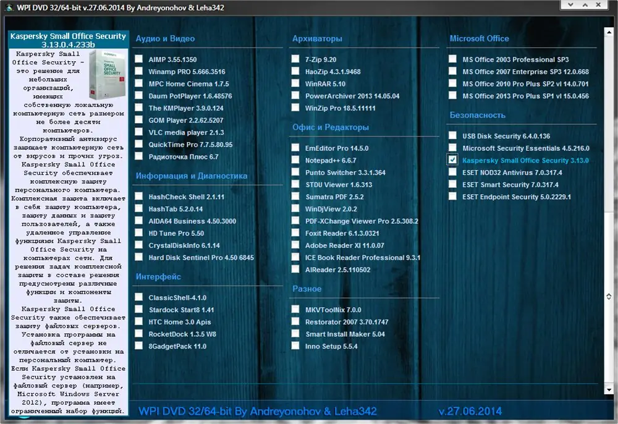
Task: Select Microsoft Security Essentials checkbox
Action: coord(452,148)
